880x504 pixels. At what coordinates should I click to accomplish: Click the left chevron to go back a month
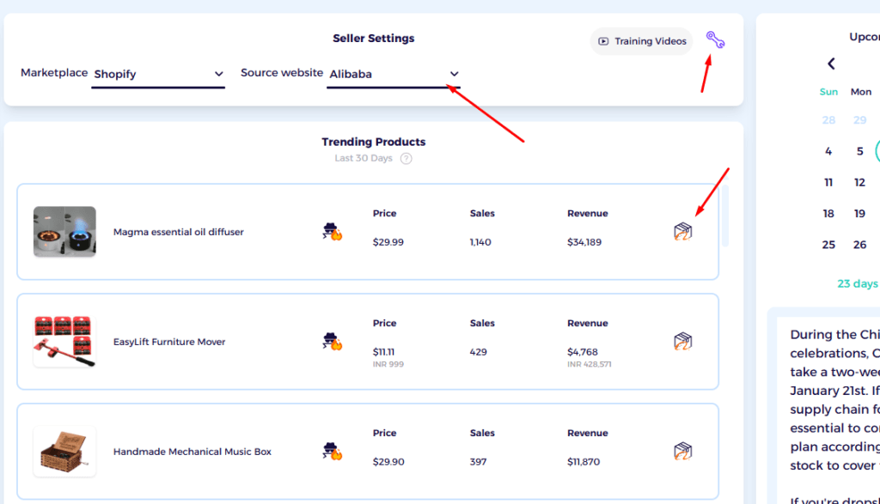pos(831,63)
